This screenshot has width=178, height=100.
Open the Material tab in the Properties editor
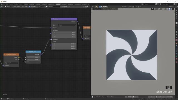pos(177,59)
